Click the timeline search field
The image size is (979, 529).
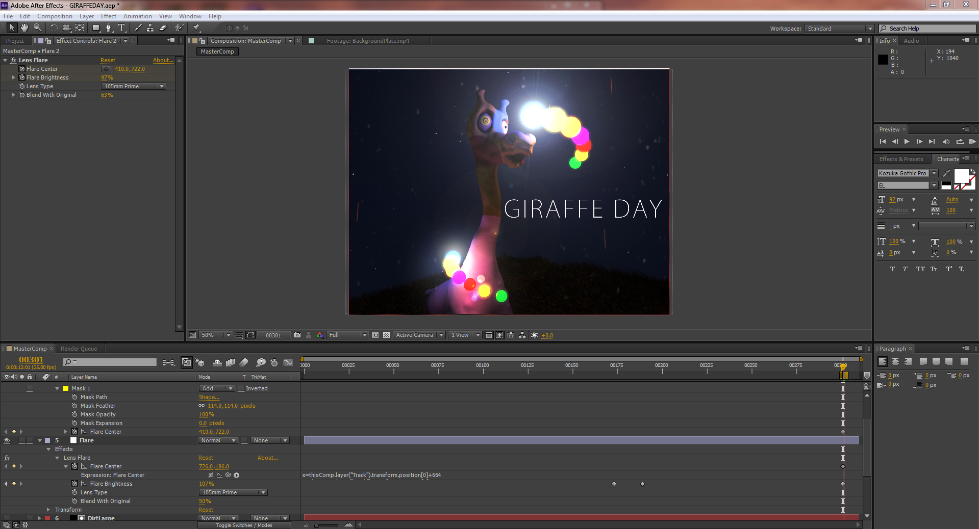110,362
